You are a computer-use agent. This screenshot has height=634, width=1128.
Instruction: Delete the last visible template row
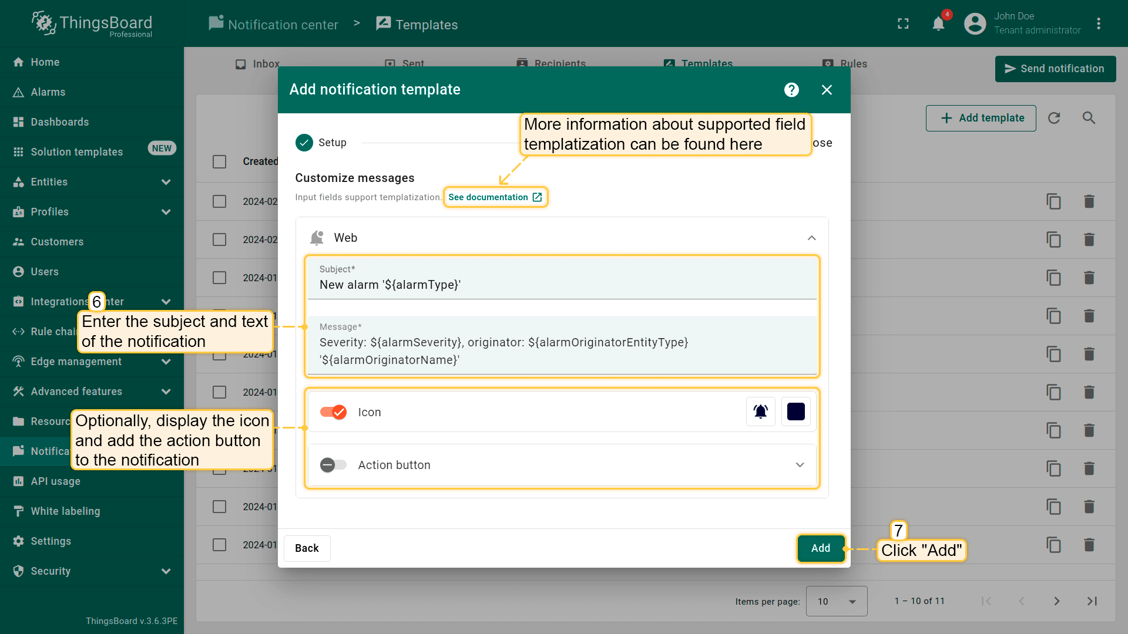[x=1089, y=545]
